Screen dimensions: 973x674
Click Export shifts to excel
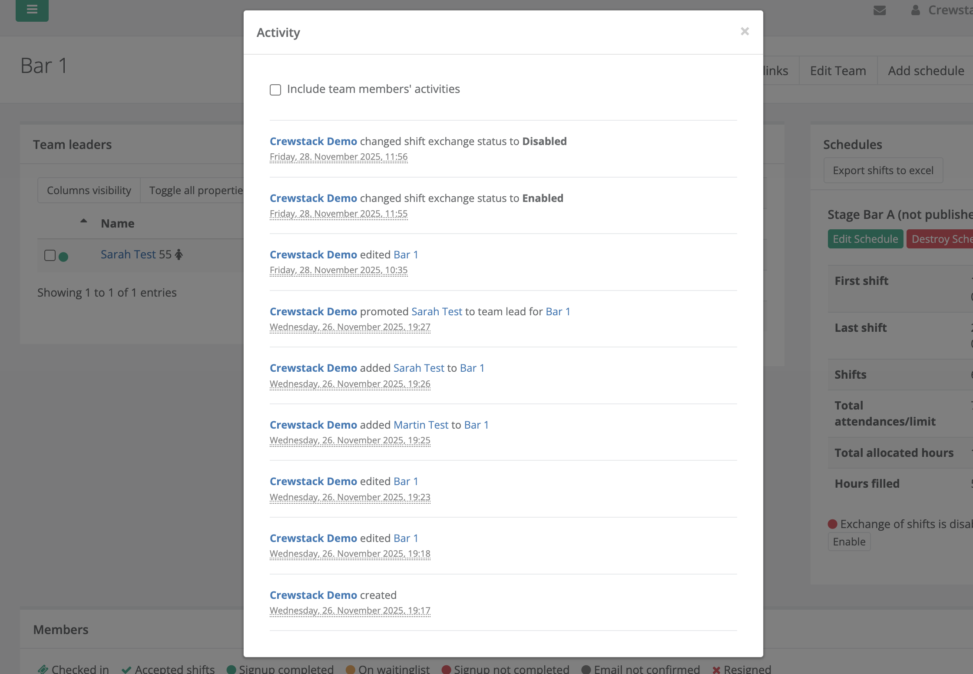[883, 170]
